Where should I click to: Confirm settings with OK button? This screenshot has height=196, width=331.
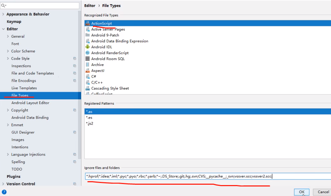click(302, 192)
